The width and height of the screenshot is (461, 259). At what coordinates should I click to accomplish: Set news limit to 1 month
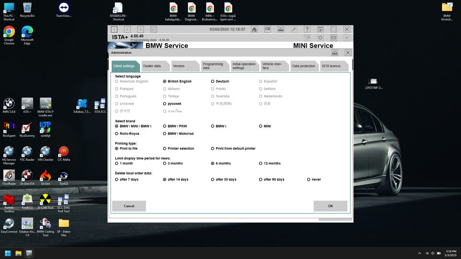tap(117, 163)
